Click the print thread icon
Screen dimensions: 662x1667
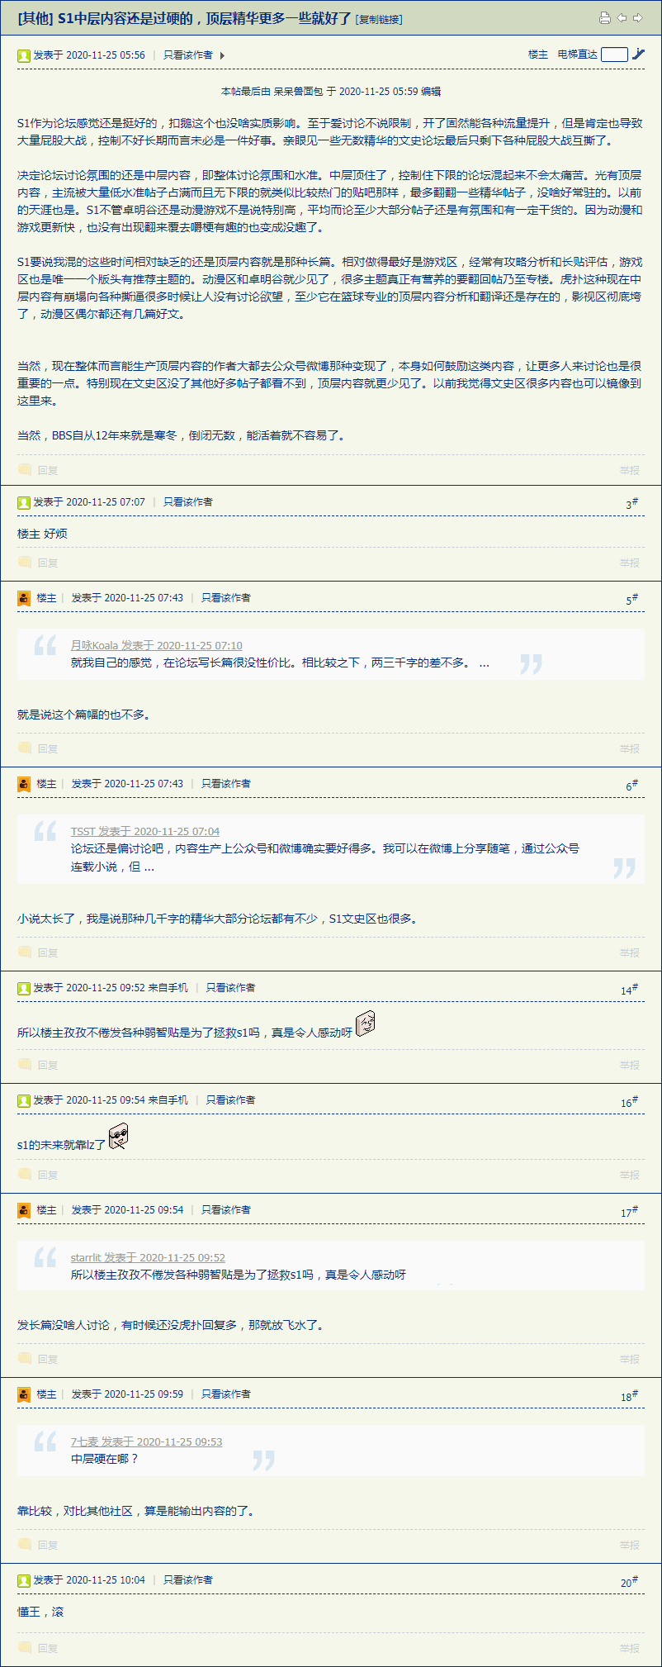tap(605, 18)
